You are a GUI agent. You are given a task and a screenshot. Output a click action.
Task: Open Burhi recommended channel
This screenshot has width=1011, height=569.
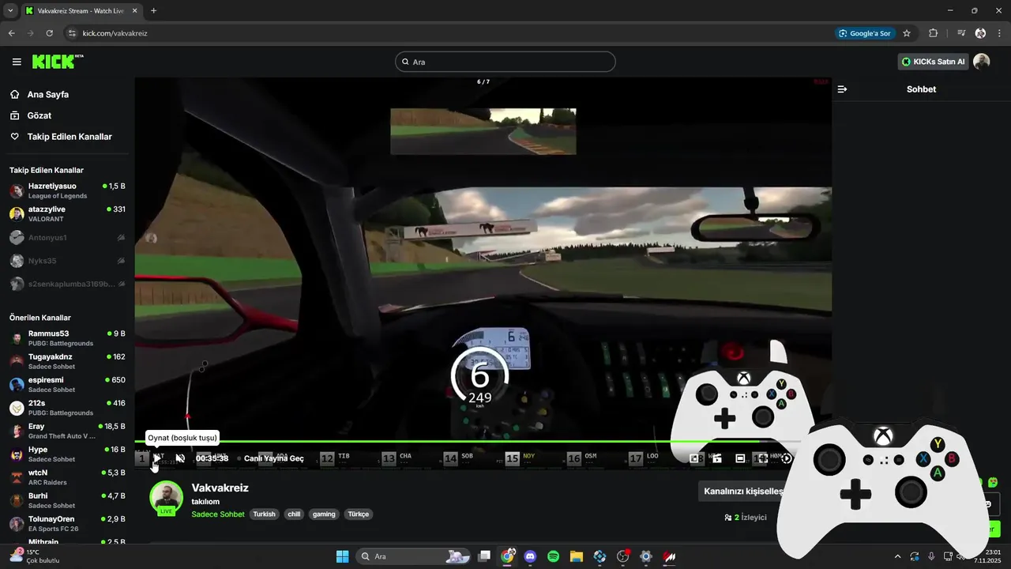pos(67,500)
